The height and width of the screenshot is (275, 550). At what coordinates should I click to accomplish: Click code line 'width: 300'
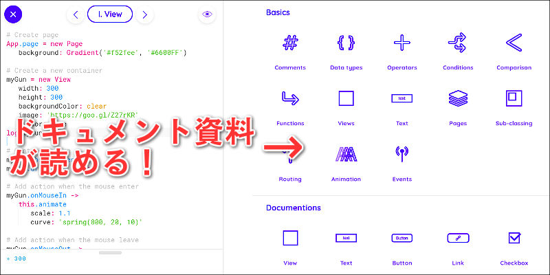tap(38, 89)
